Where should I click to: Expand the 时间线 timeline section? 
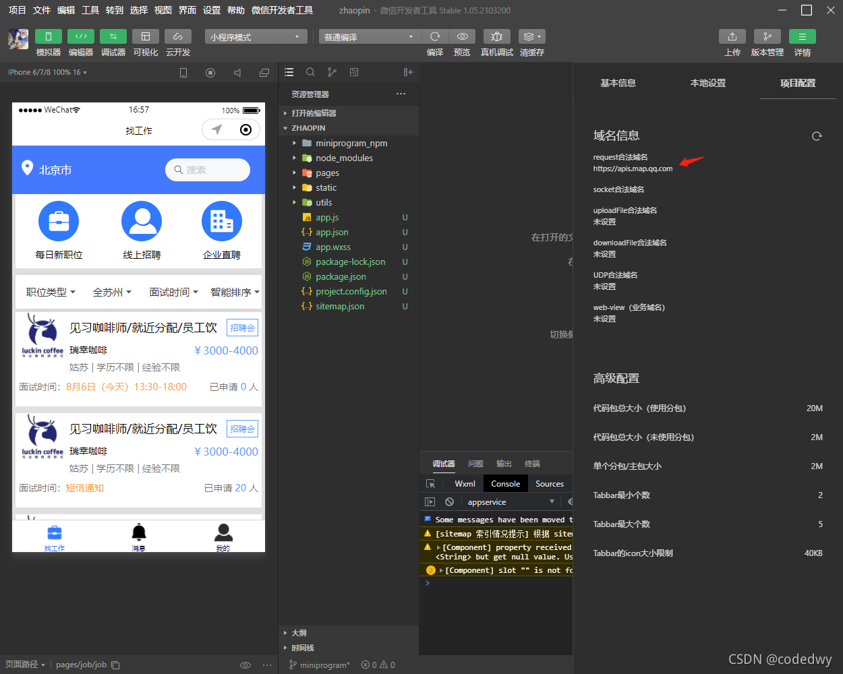(x=349, y=648)
